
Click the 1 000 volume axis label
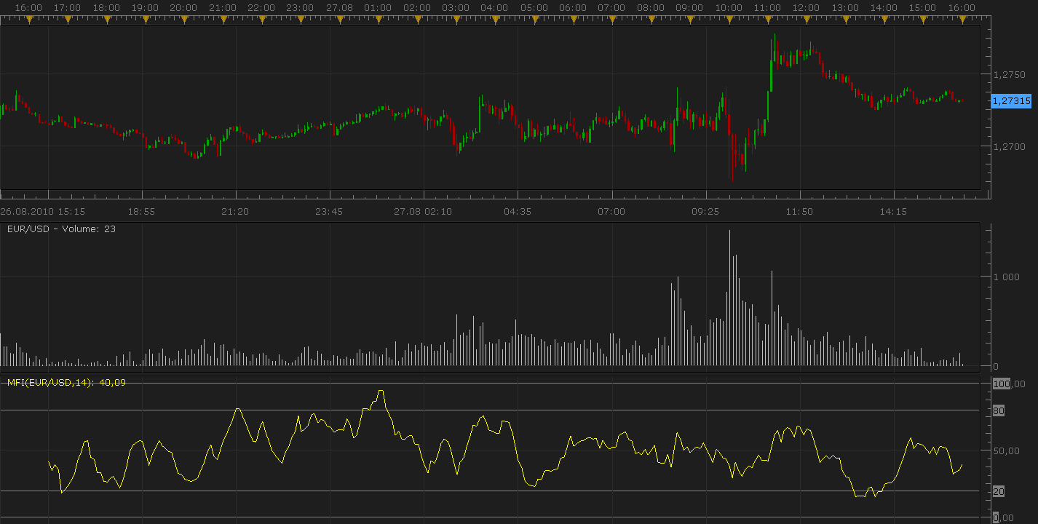tap(1006, 277)
